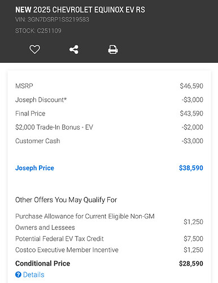This screenshot has width=218, height=283.
Task: Click the Final Price $43,590 value
Action: point(191,114)
